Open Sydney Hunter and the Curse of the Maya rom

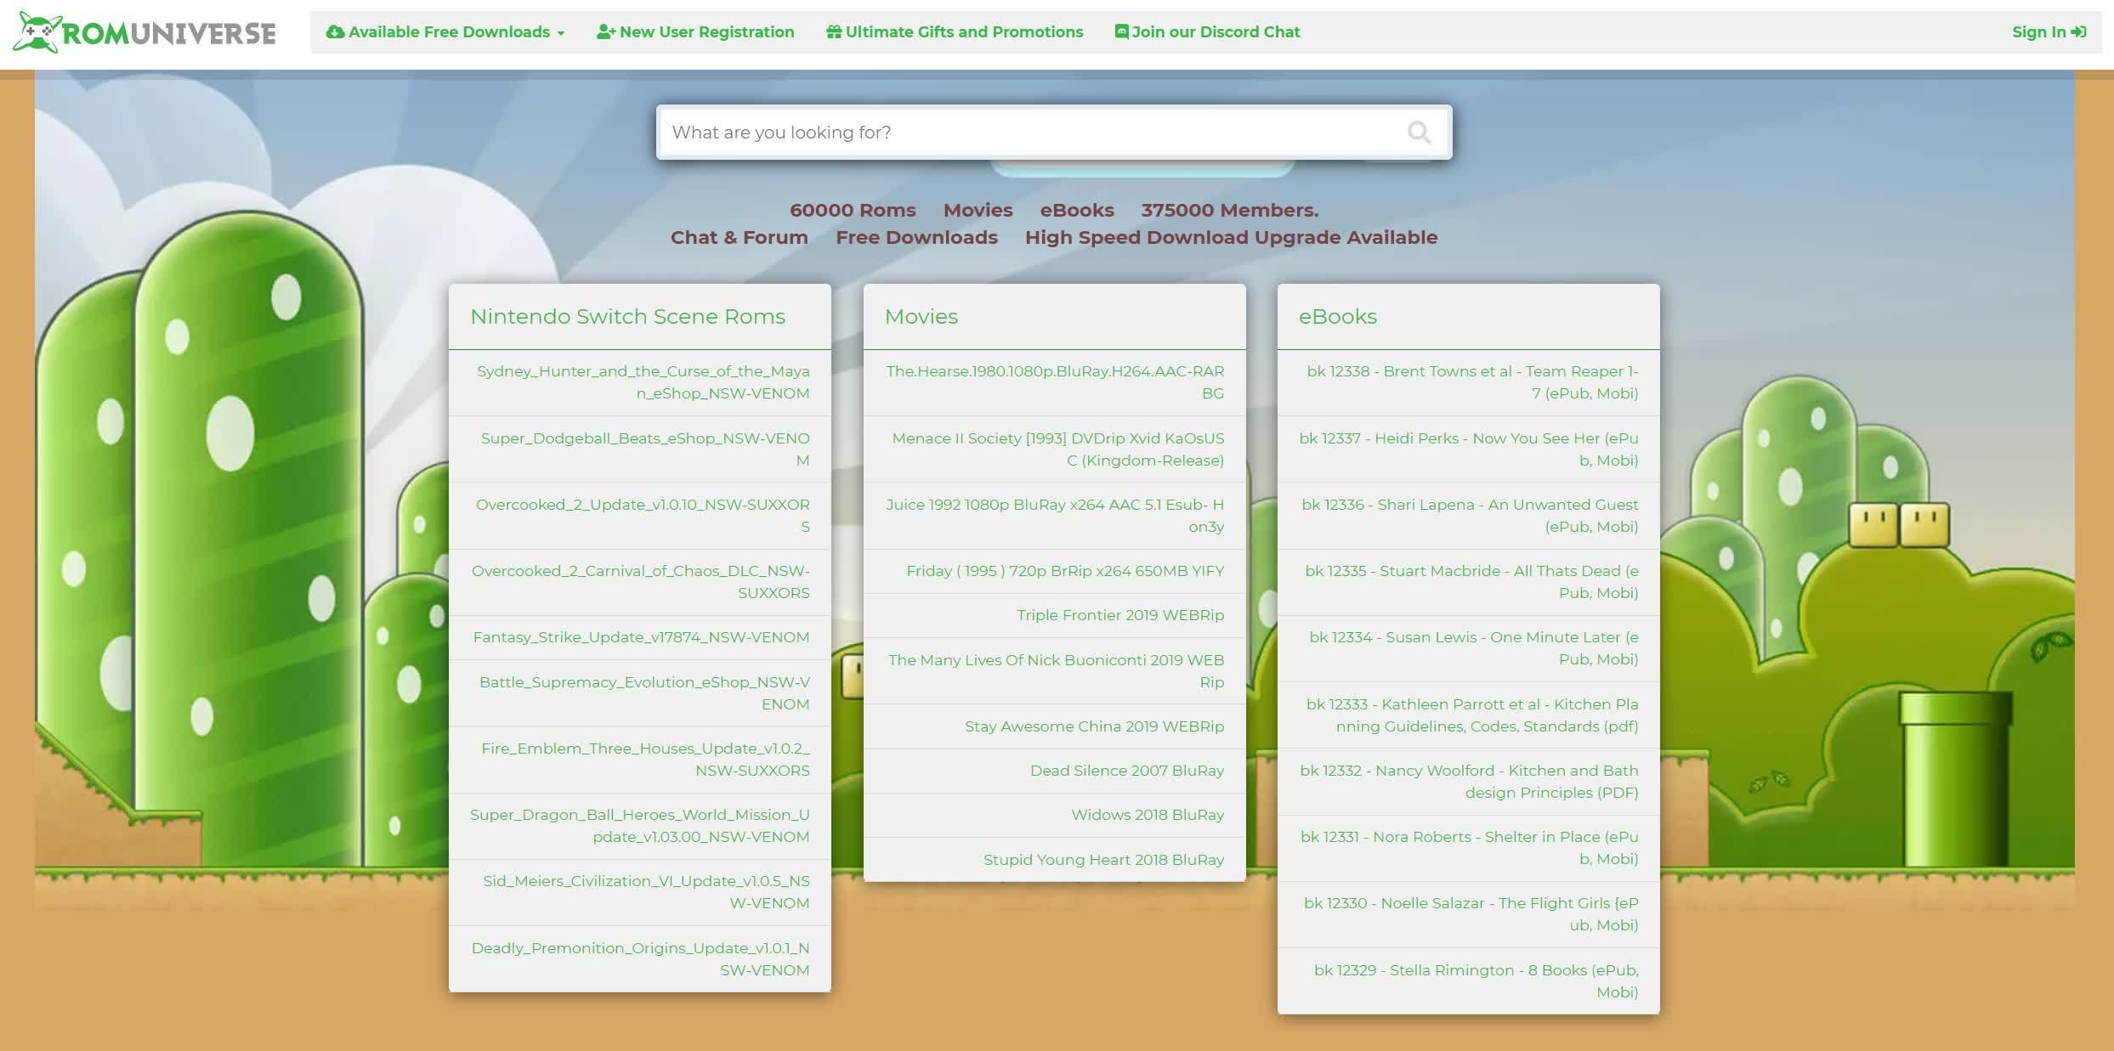[640, 382]
